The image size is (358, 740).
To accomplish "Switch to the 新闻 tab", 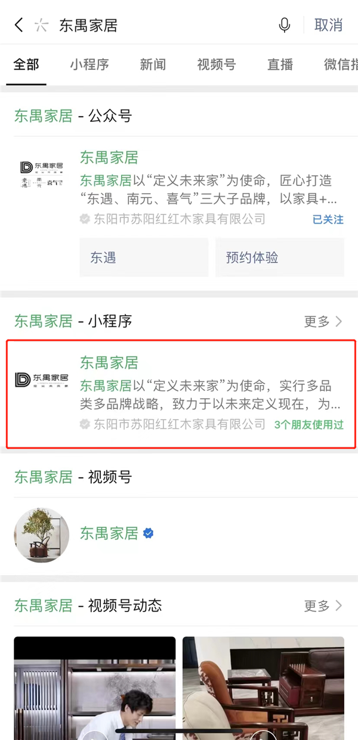I will (153, 65).
